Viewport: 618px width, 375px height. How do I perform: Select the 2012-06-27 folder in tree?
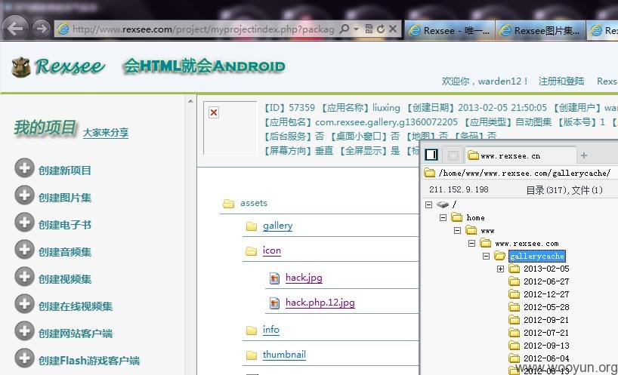click(546, 281)
